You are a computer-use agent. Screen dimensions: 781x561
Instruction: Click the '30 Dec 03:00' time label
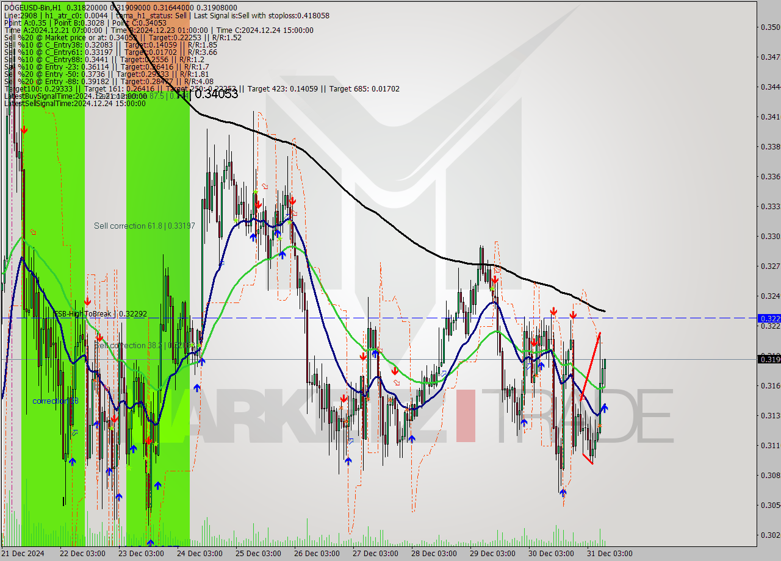click(550, 554)
